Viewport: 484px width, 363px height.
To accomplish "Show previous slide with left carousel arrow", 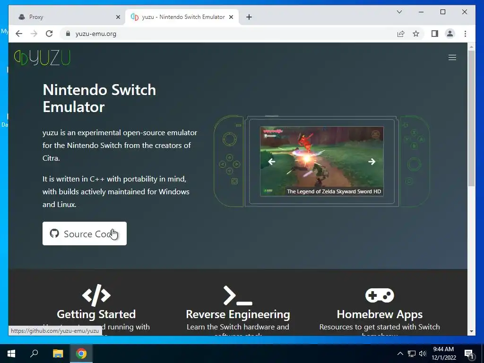I will pyautogui.click(x=271, y=162).
